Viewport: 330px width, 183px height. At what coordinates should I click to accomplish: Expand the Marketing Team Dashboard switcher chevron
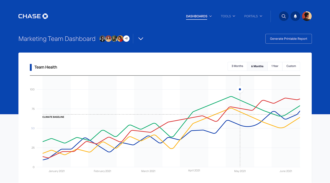(x=141, y=39)
